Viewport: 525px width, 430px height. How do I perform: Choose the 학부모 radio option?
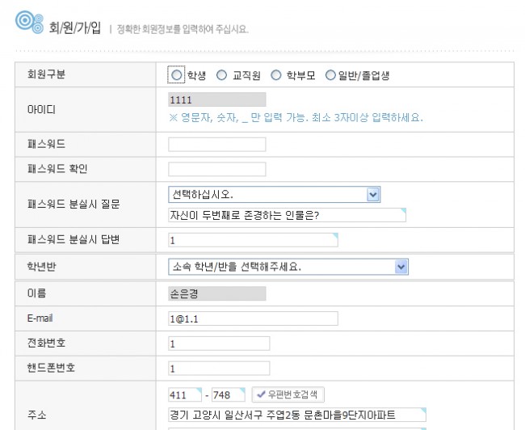275,75
